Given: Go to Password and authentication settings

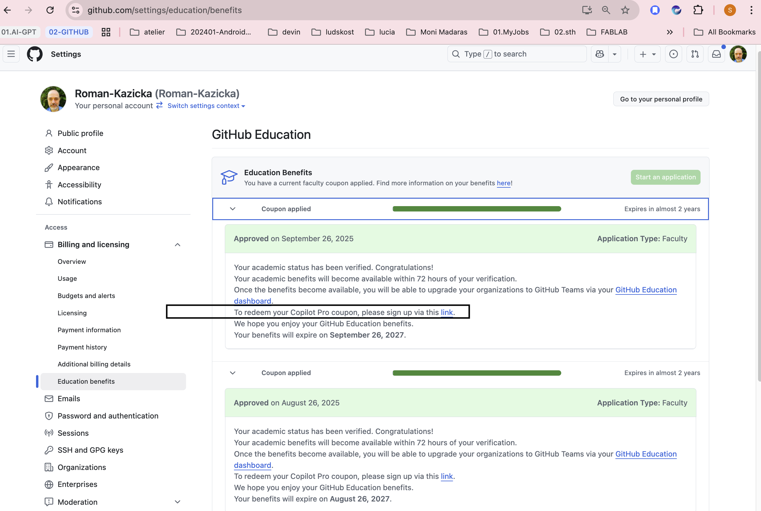Looking at the screenshot, I should (108, 416).
